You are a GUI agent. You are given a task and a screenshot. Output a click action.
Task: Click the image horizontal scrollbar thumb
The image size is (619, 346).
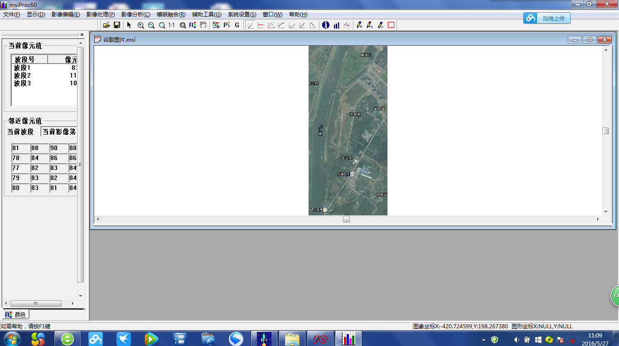tap(346, 219)
